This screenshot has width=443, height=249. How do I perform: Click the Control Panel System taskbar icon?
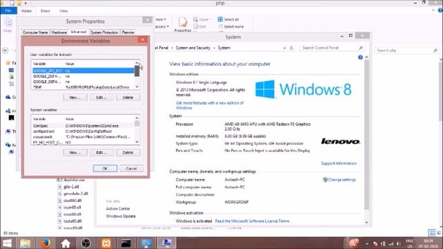coord(146,243)
